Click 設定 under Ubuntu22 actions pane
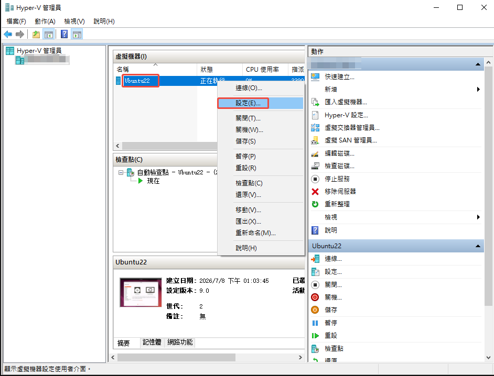Screen dimensions: 494x376 tap(333, 272)
